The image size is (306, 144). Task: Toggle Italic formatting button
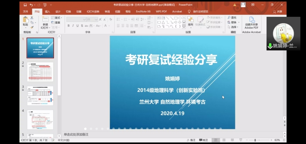click(x=73, y=26)
